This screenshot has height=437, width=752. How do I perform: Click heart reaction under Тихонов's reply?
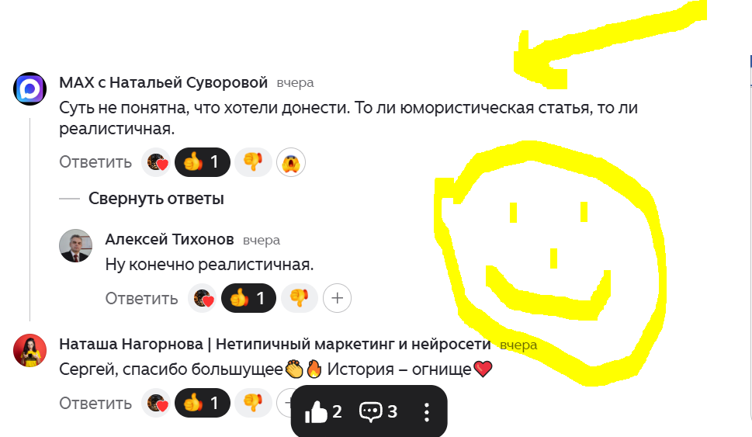click(203, 298)
